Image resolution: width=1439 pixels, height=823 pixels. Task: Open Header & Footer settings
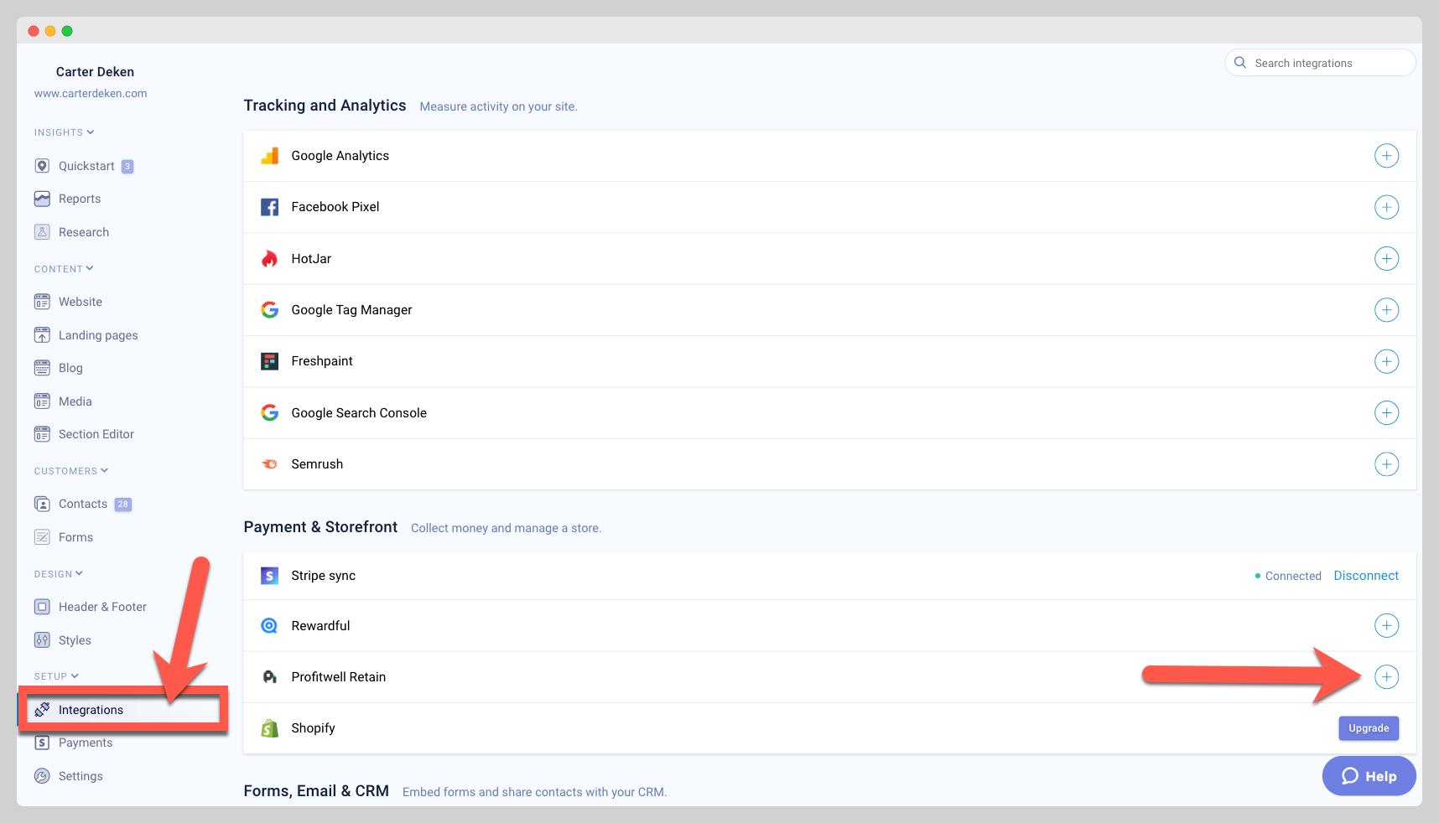(102, 607)
